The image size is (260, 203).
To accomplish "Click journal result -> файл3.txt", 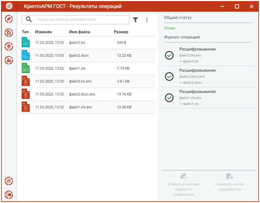I will coord(189,61).
